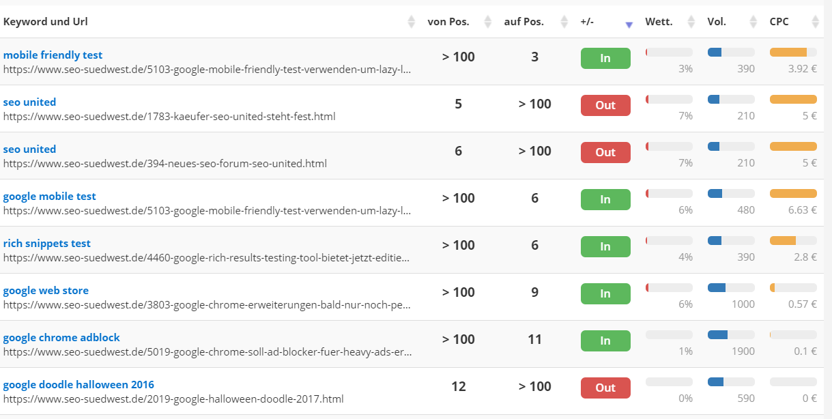The width and height of the screenshot is (832, 419).
Task: Click green In badge for mobile friendly test
Action: click(605, 59)
